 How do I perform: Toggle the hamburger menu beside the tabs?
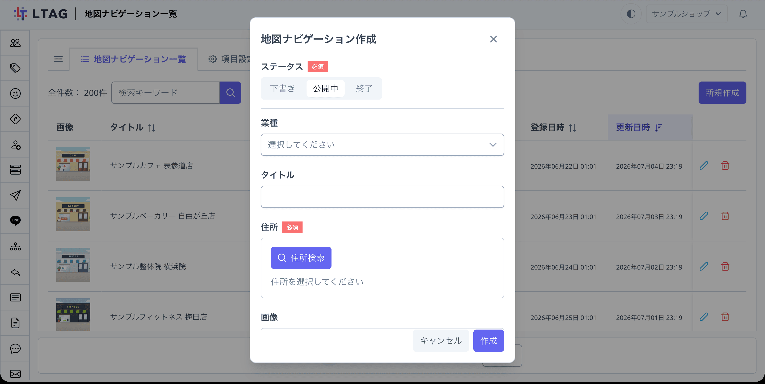[58, 59]
